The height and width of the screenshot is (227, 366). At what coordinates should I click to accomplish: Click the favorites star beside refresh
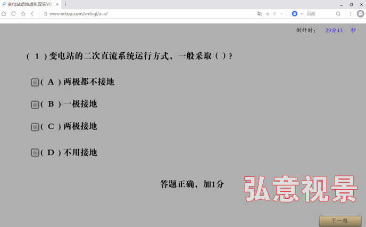pos(23,13)
